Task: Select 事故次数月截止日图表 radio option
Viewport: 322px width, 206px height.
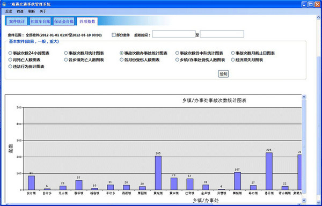Action: [233, 53]
